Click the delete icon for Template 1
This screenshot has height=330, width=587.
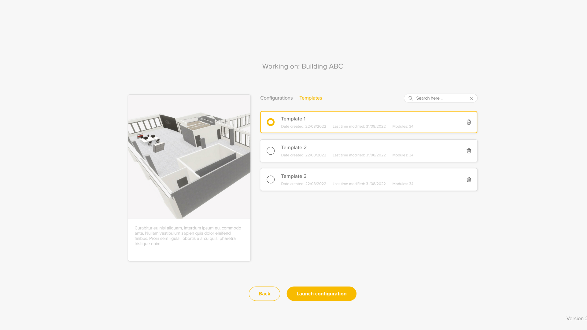(468, 122)
